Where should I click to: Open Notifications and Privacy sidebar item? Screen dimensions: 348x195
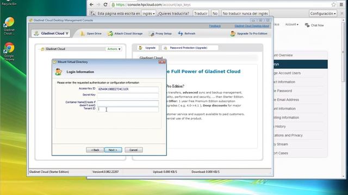pos(301,135)
